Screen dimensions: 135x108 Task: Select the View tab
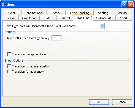(x=11, y=18)
